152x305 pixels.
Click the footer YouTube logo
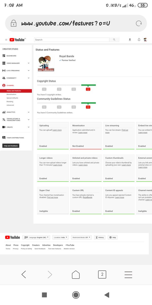pyautogui.click(x=12, y=237)
